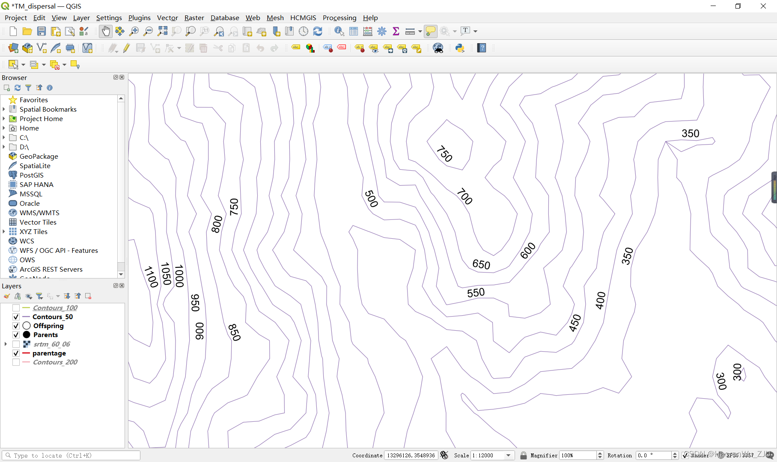
Task: Open the Temporal Controller clock icon
Action: click(x=304, y=31)
